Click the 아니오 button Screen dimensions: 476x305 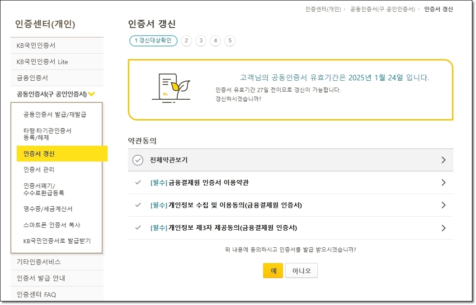[x=302, y=270]
